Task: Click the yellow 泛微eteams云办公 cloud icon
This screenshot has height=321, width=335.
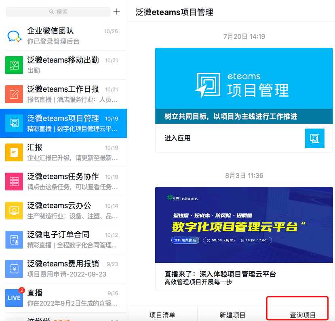Action: pos(14,210)
